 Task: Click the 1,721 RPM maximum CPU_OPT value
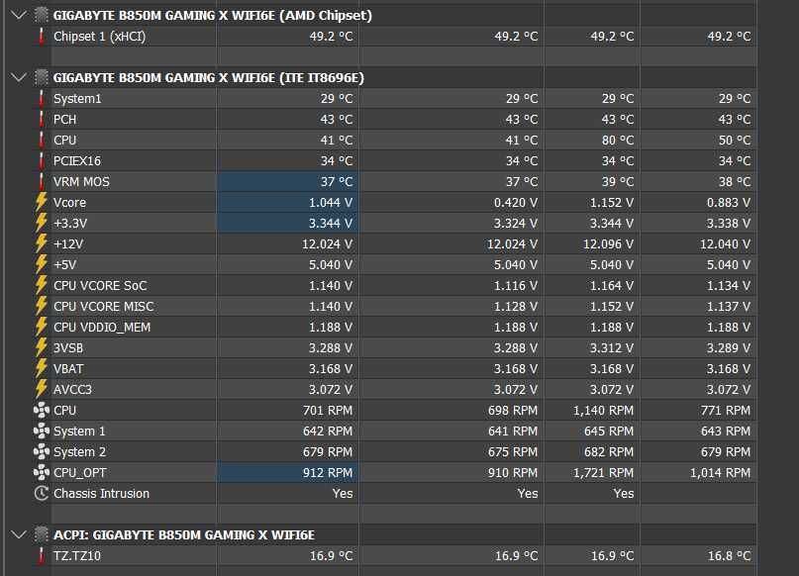point(603,473)
